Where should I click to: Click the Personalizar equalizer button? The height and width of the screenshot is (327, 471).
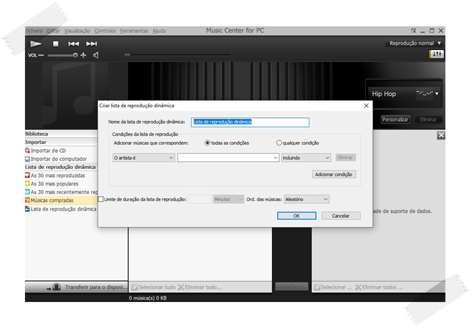[395, 120]
